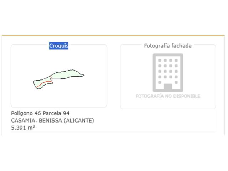Click the 5.391 m² surface value

[x=23, y=128]
